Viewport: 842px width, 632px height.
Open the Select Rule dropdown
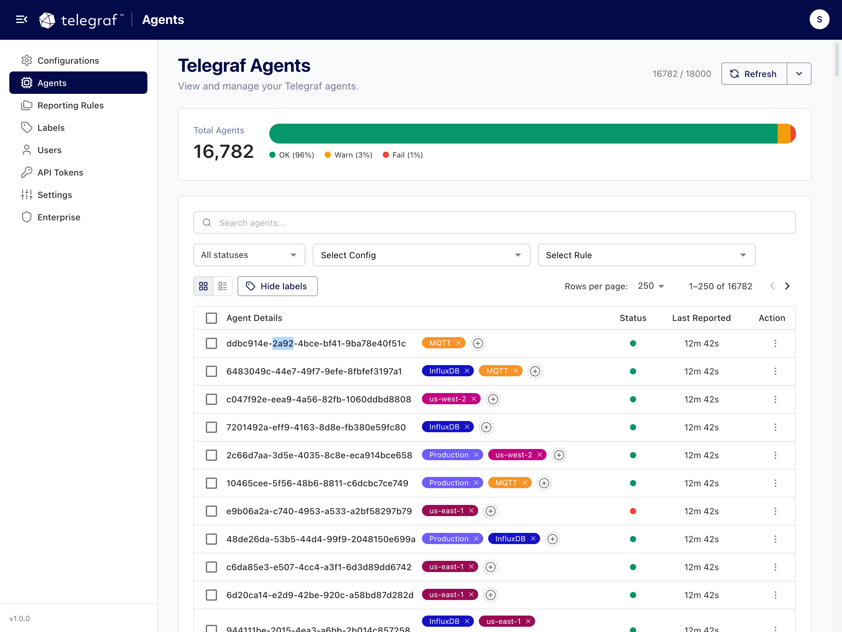coord(646,255)
